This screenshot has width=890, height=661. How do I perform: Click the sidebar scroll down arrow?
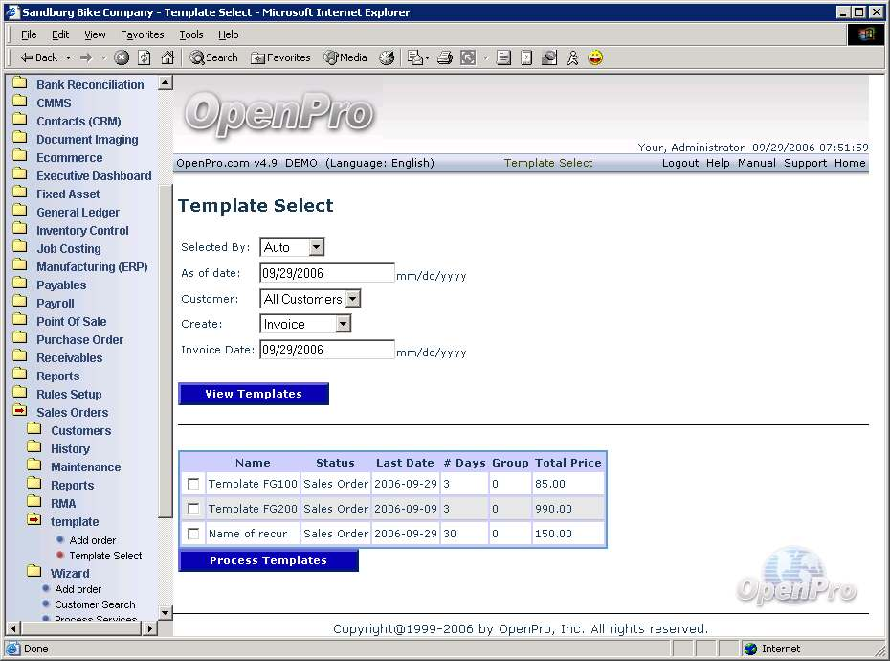point(165,612)
